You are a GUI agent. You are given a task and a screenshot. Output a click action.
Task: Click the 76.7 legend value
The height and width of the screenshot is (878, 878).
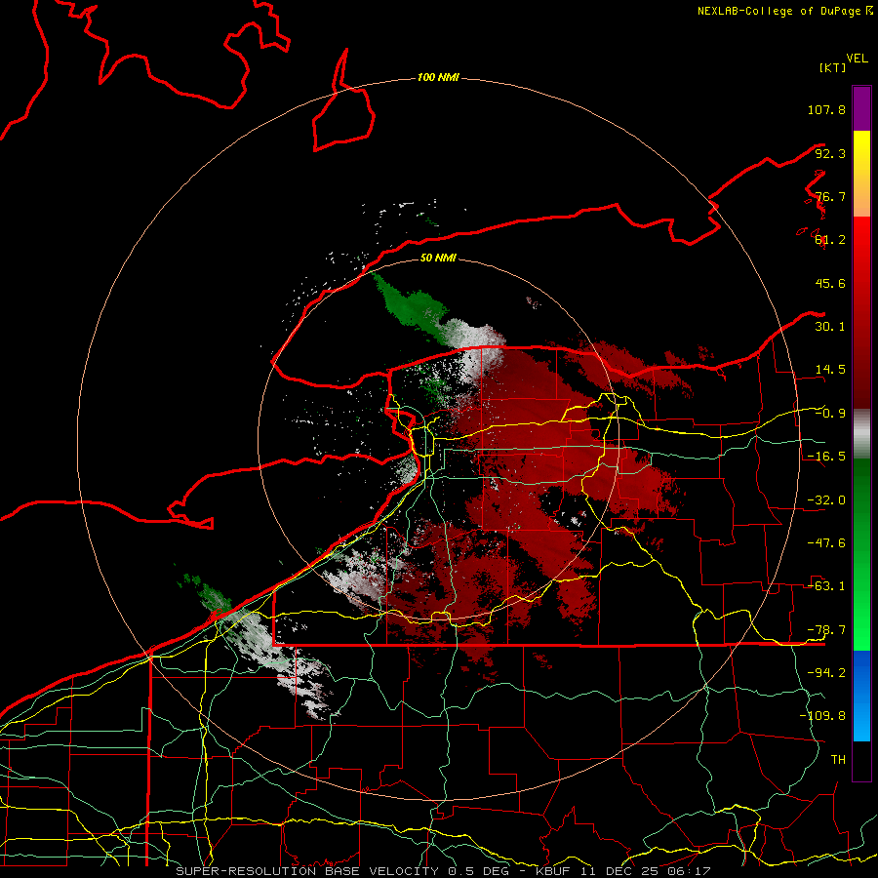coord(830,196)
